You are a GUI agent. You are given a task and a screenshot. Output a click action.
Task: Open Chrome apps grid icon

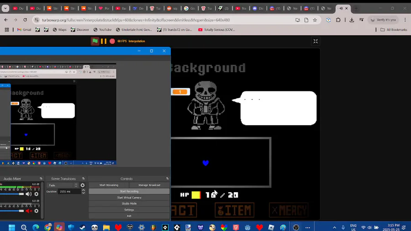click(7, 30)
